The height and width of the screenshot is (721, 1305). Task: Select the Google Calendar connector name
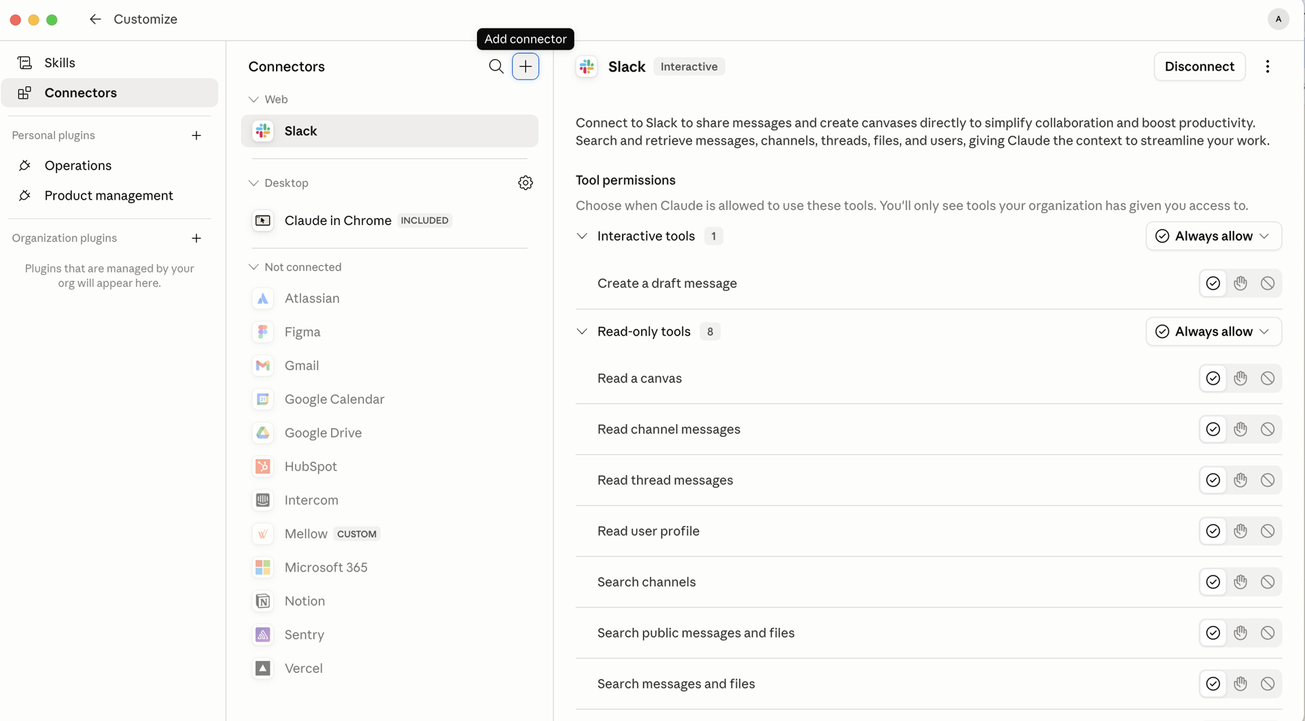tap(334, 399)
